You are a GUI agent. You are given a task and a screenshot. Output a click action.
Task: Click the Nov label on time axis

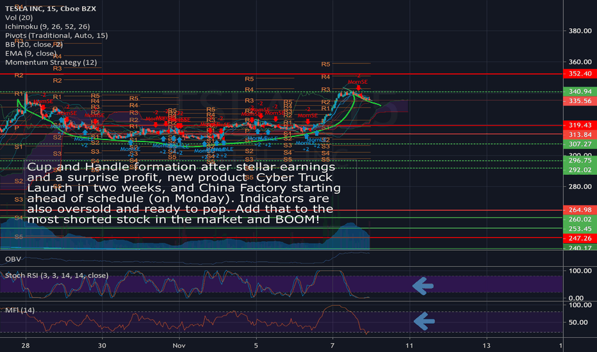tap(179, 346)
